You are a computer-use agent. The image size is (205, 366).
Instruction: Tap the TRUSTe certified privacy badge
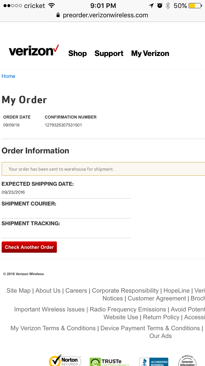tap(109, 362)
